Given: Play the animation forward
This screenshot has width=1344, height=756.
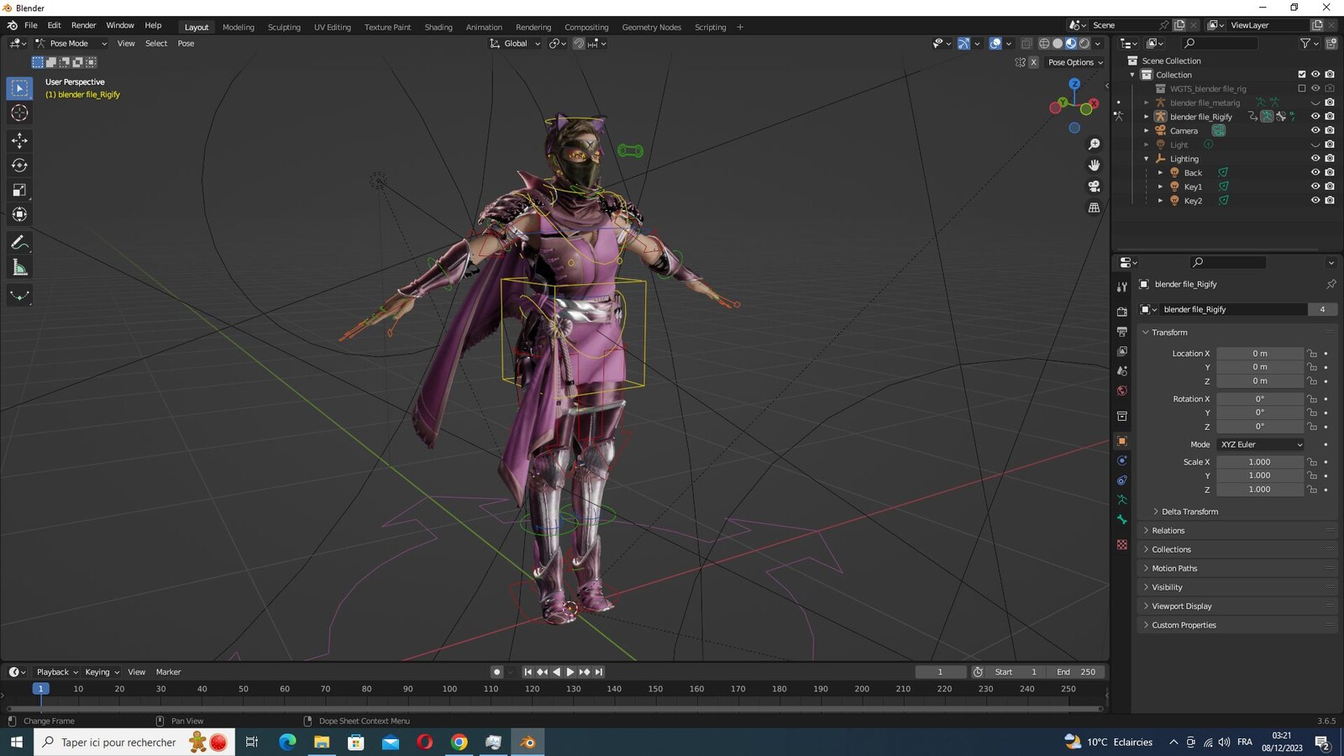Looking at the screenshot, I should pos(570,672).
